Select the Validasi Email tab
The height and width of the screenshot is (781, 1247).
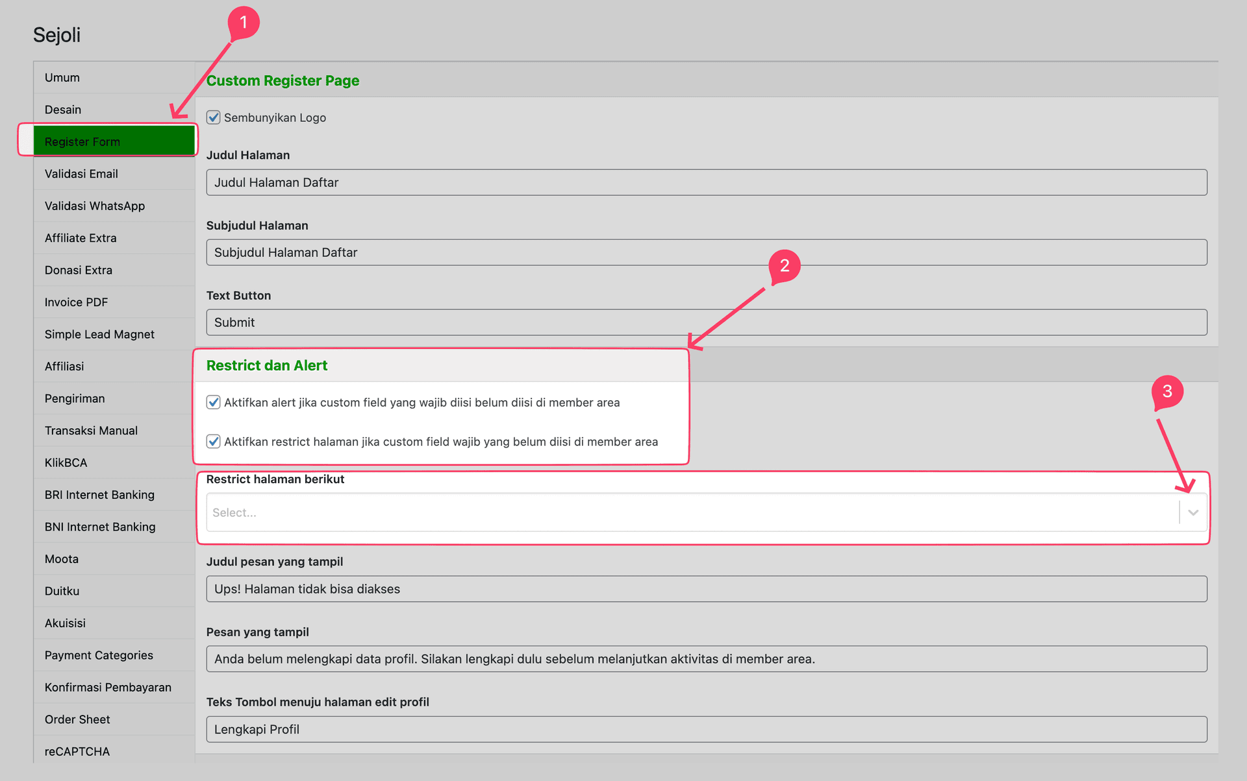(x=114, y=174)
